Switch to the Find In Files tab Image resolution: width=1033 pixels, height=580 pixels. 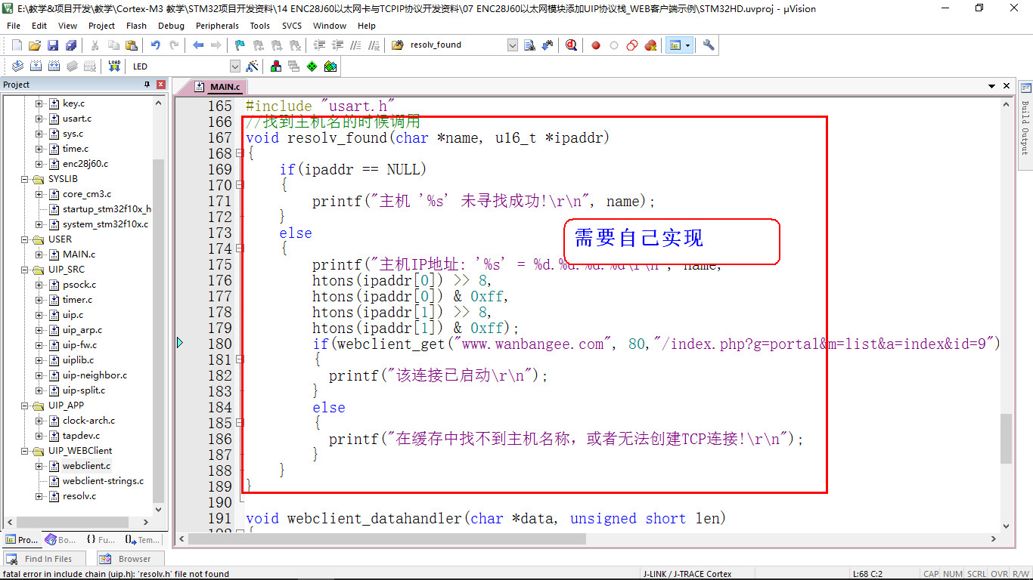tap(41, 559)
